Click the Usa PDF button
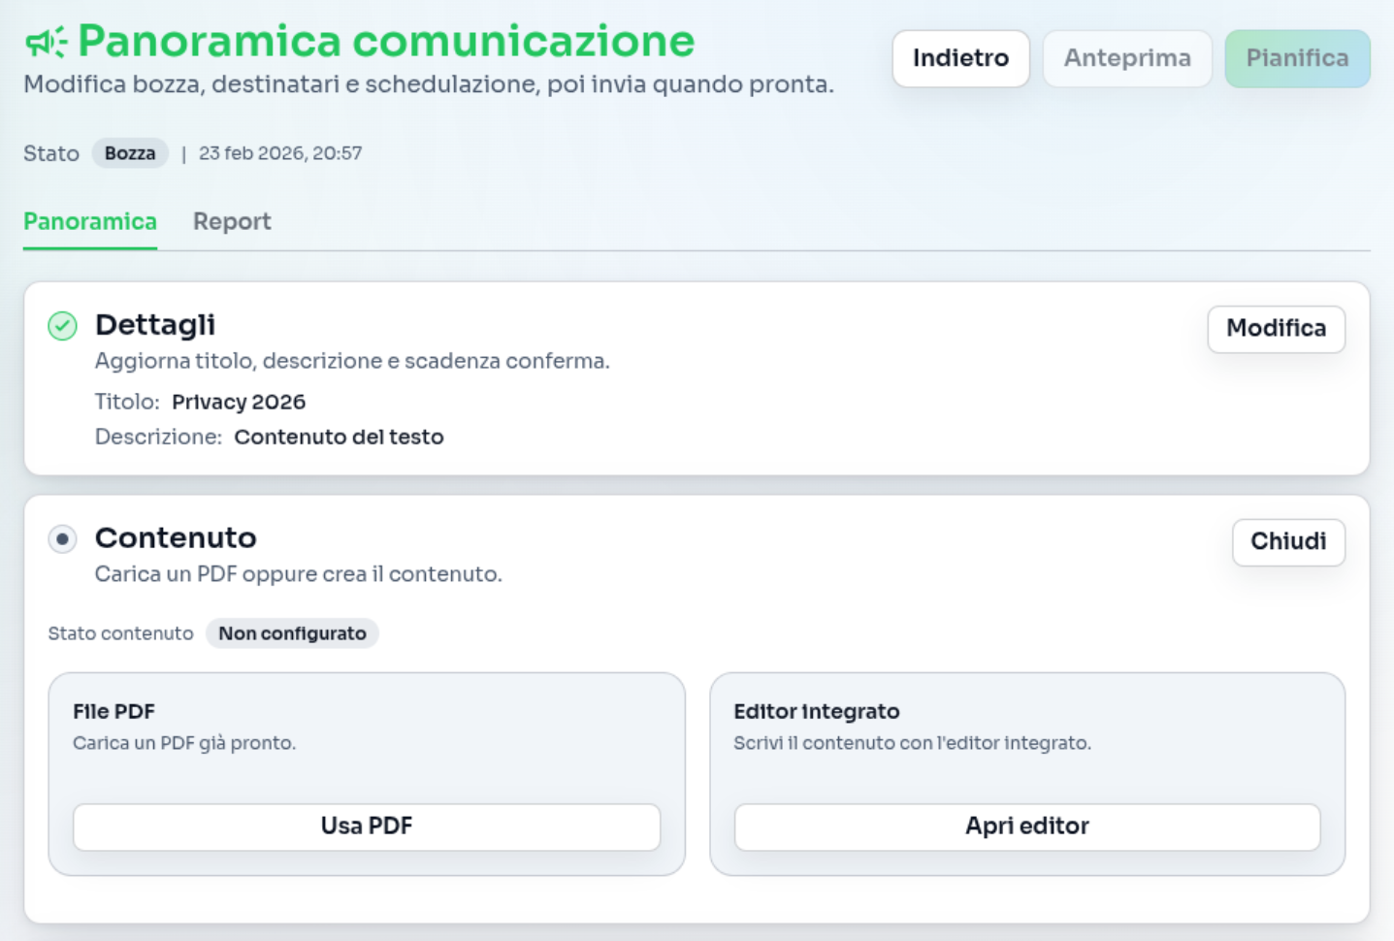Viewport: 1394px width, 941px height. [x=367, y=827]
